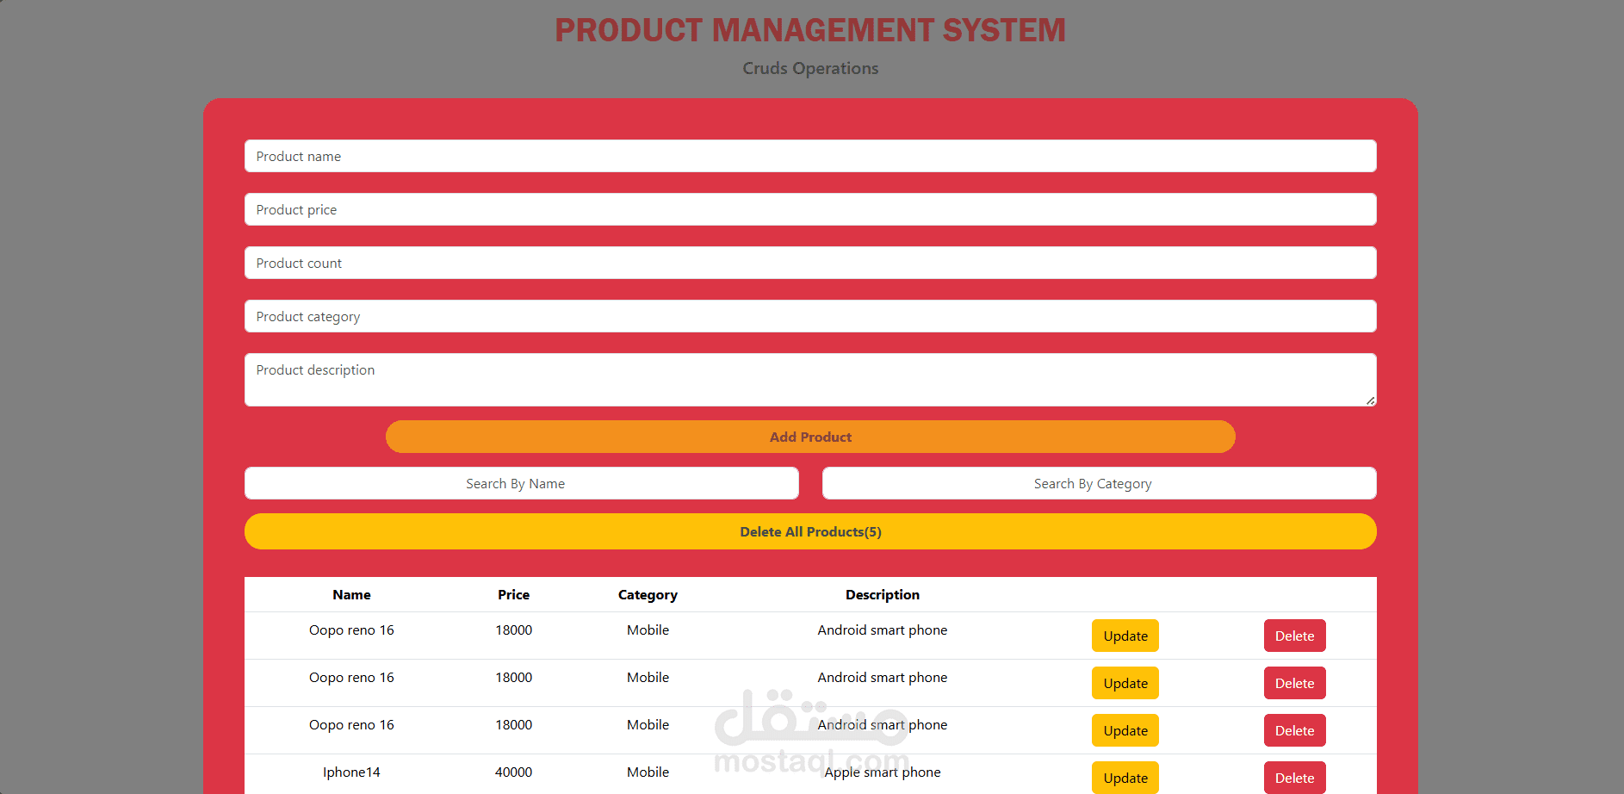Viewport: 1624px width, 794px height.
Task: Update the third Oopo reno 16 entry
Action: coord(1125,730)
